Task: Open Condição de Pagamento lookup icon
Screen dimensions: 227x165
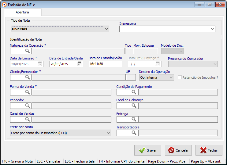Action: (x=134, y=92)
